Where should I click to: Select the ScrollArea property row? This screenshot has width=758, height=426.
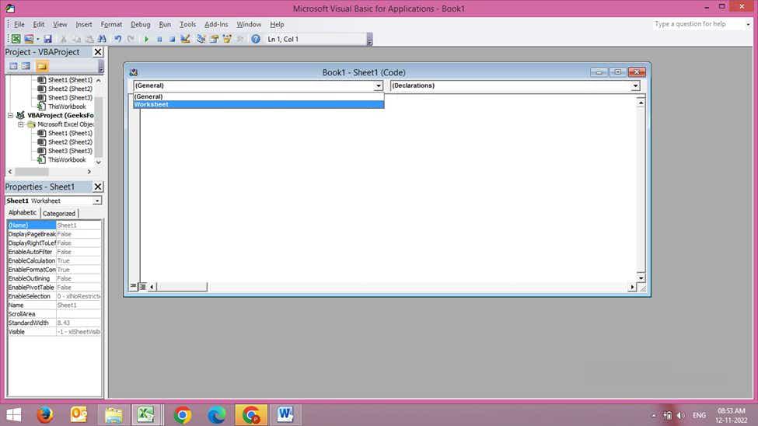pyautogui.click(x=54, y=314)
